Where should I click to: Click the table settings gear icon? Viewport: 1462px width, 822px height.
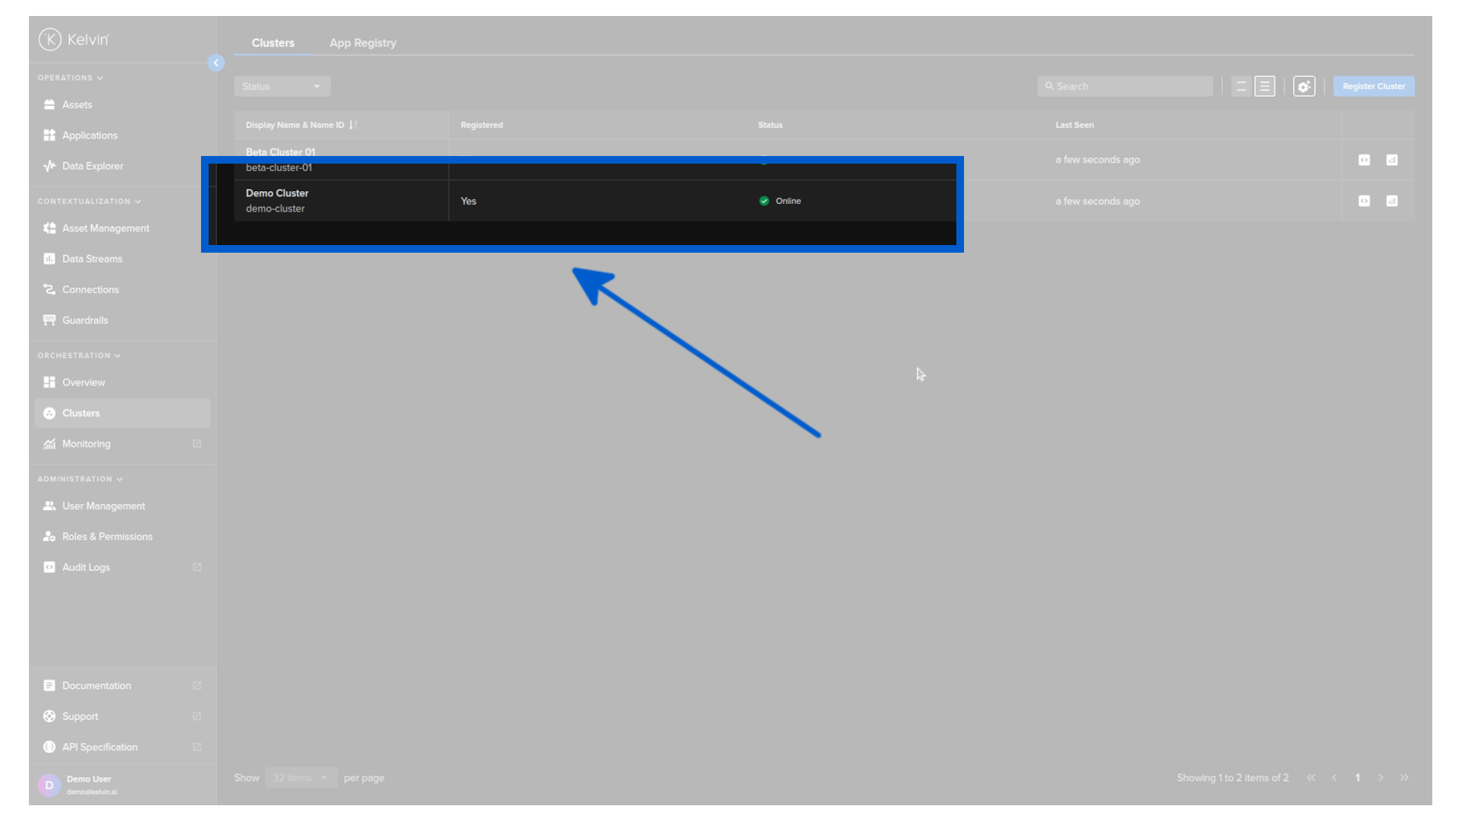point(1304,87)
